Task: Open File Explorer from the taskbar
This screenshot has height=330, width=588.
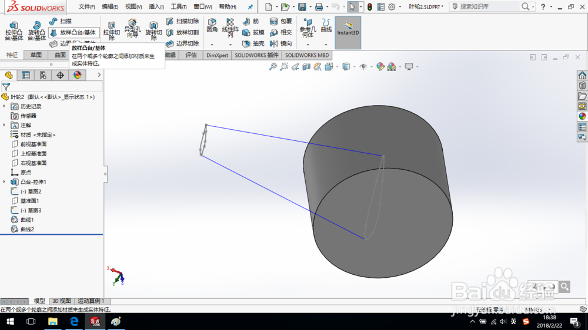Action: point(52,321)
